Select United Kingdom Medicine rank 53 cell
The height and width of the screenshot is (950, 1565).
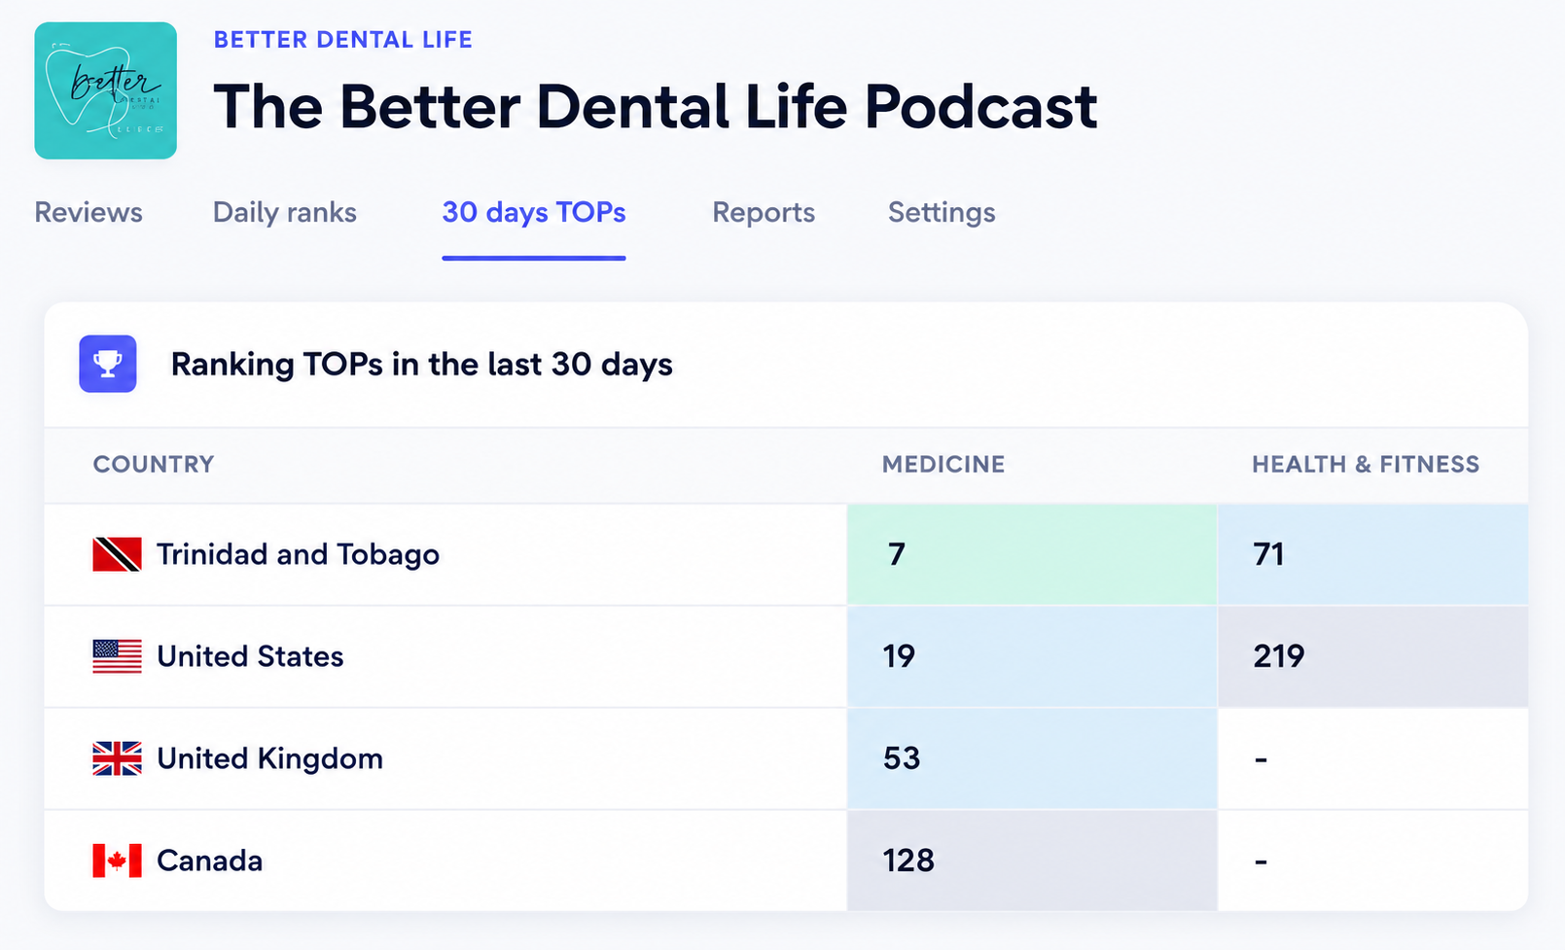tap(1032, 758)
